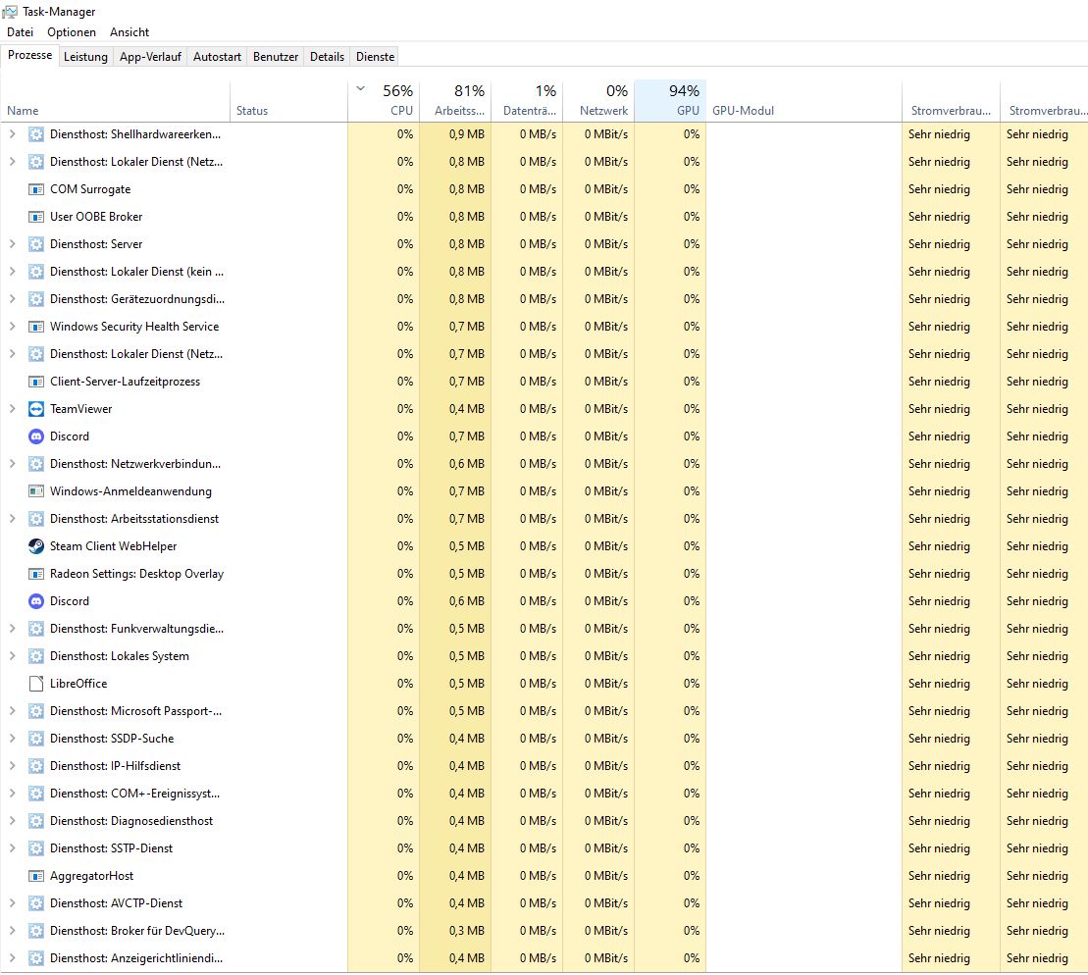Image resolution: width=1088 pixels, height=975 pixels.
Task: Click the Diensthost: Shellhardwareerkennung gear icon
Action: 36,134
